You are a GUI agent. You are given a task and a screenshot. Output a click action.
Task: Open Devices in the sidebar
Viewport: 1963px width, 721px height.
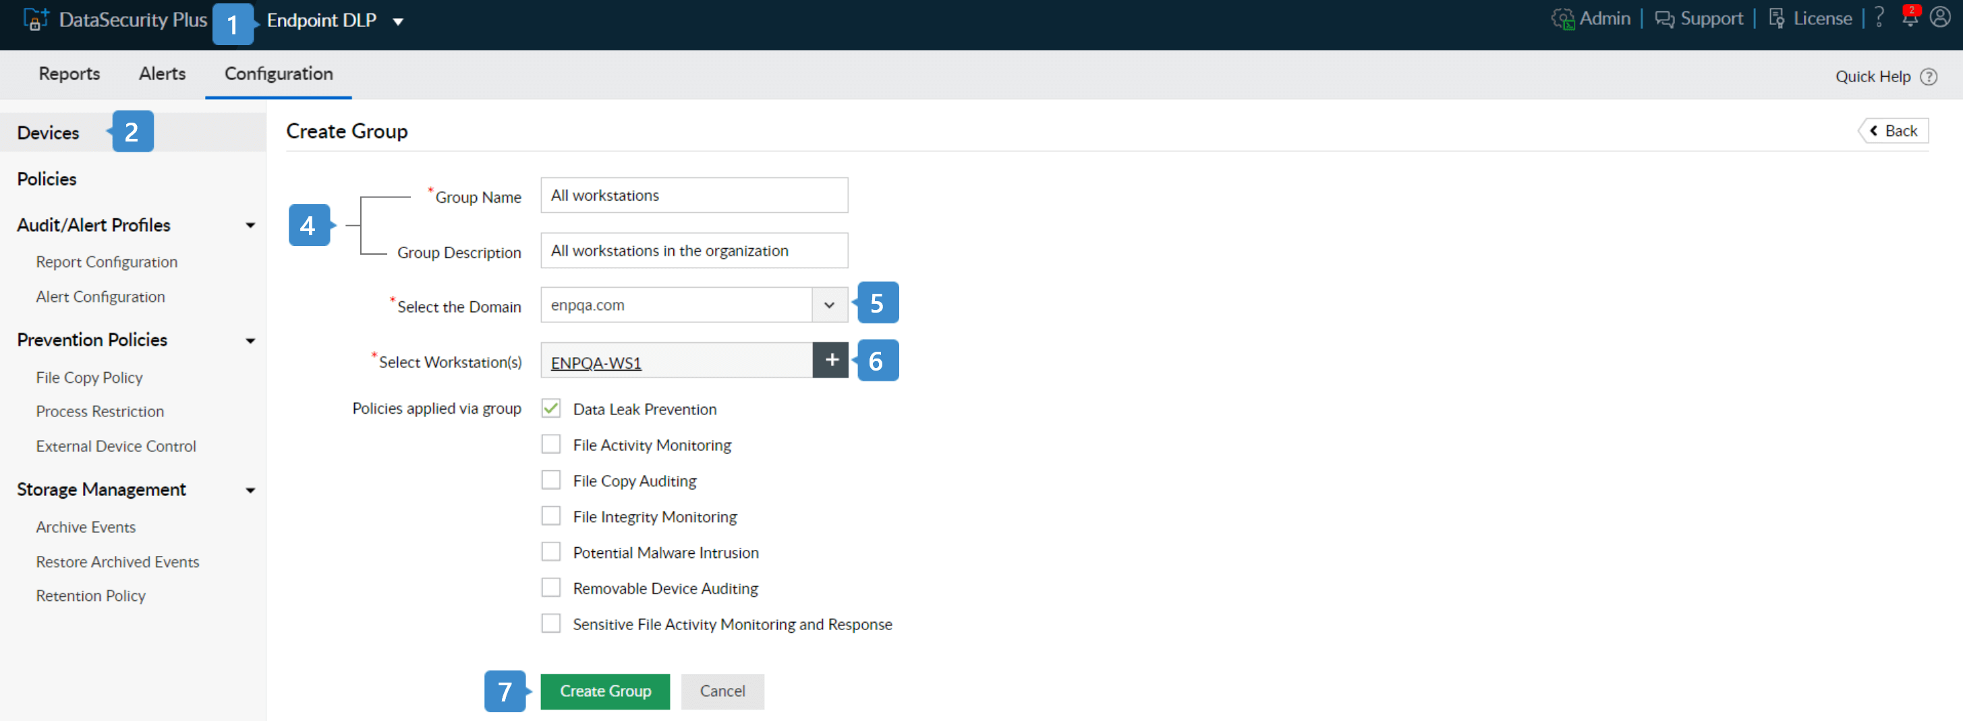point(48,133)
